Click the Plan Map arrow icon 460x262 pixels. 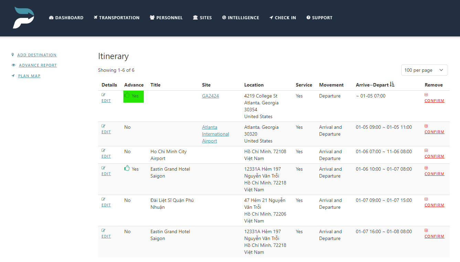(x=13, y=76)
